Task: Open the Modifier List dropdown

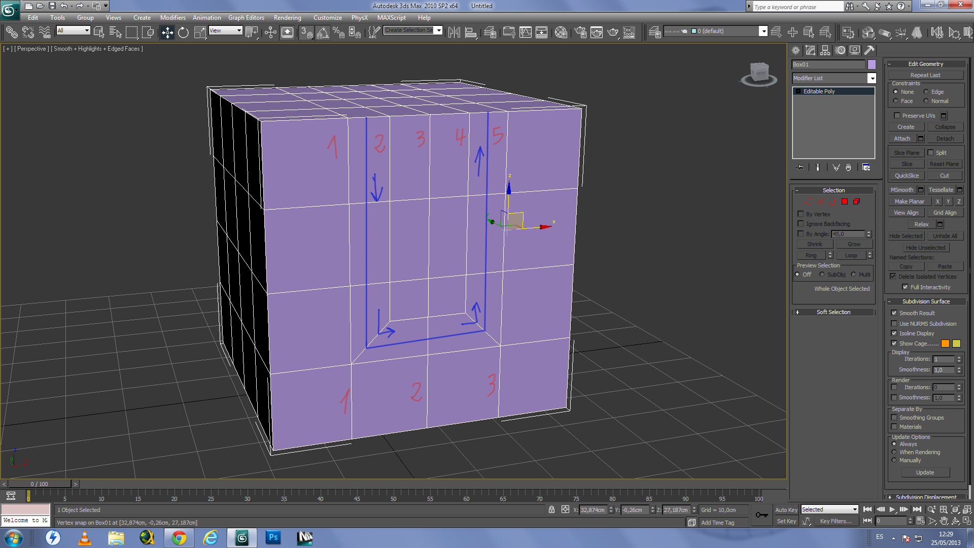Action: (x=872, y=78)
